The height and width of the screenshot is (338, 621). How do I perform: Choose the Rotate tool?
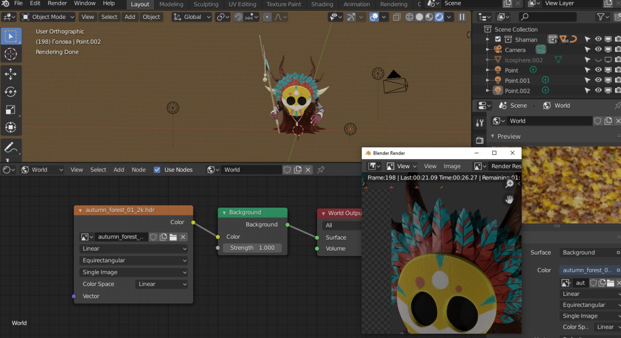[11, 92]
